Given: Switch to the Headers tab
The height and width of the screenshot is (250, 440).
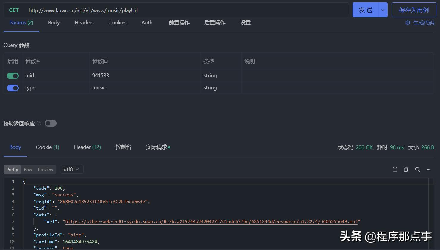Looking at the screenshot, I should pyautogui.click(x=84, y=23).
